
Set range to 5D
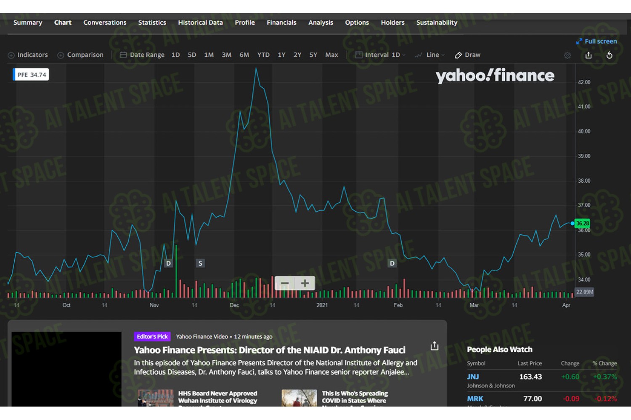(192, 55)
